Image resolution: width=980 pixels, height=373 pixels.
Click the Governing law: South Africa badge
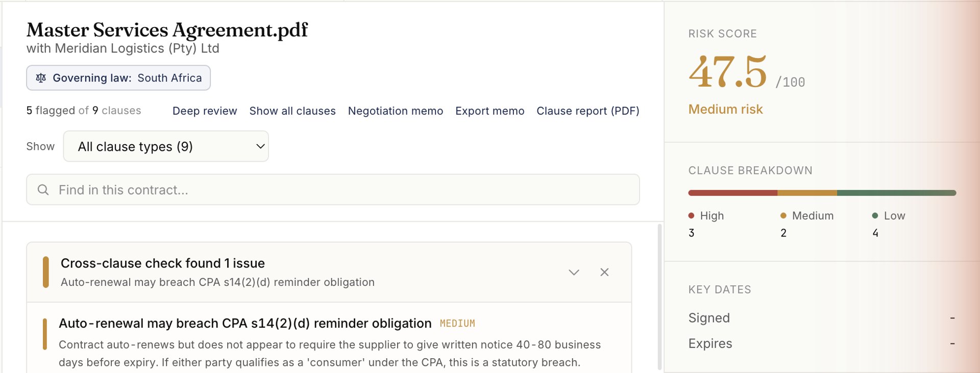point(118,78)
